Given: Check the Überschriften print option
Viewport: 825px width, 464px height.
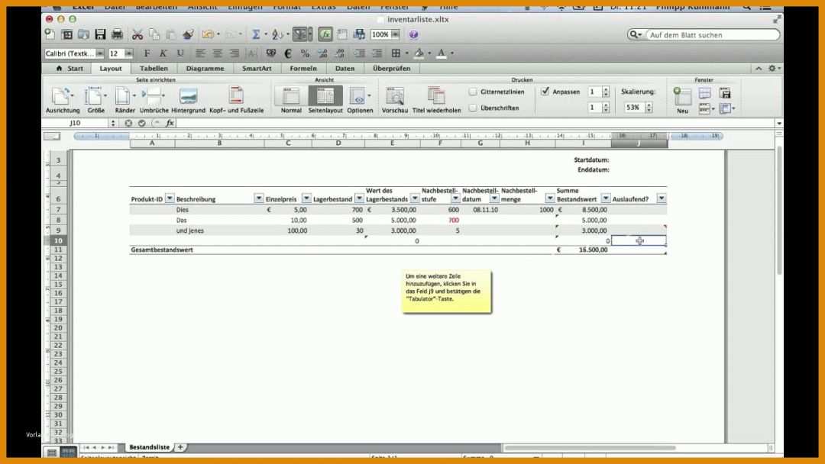Looking at the screenshot, I should tap(472, 107).
